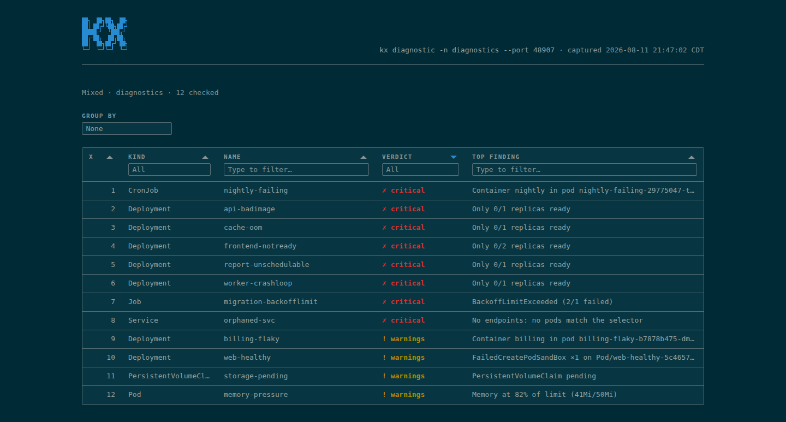The height and width of the screenshot is (422, 786).
Task: Click the Job kind cell in row 7
Action: (135, 302)
